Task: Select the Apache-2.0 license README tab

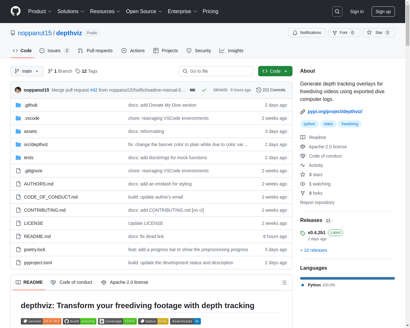Action: [125, 282]
